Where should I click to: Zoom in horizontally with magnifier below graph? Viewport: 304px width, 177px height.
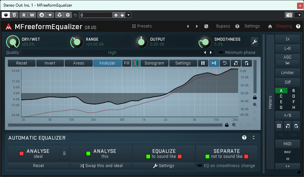coord(234,125)
